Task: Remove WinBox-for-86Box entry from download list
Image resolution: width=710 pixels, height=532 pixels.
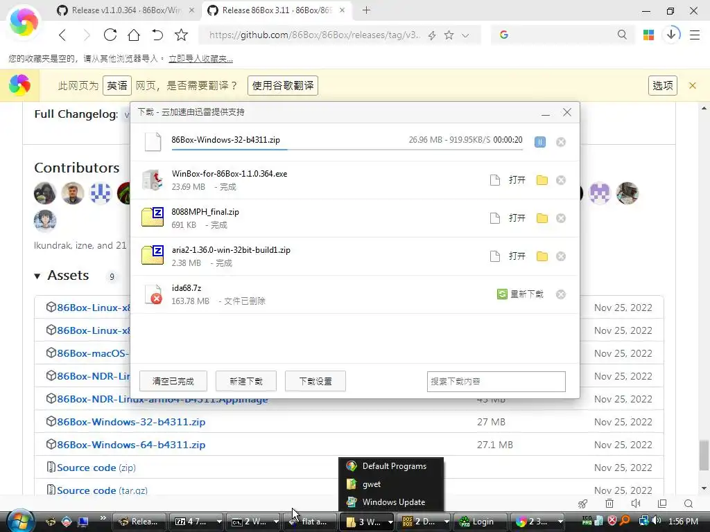Action: click(x=560, y=180)
